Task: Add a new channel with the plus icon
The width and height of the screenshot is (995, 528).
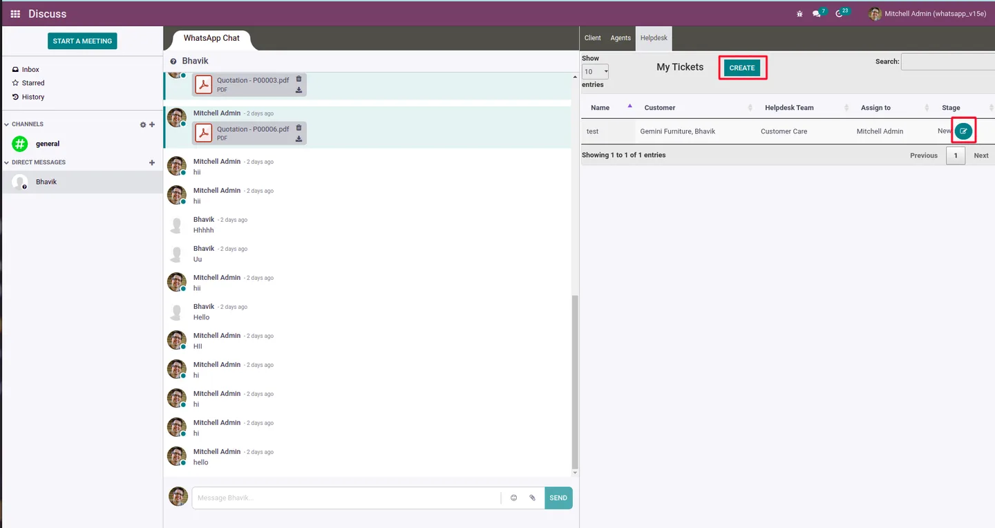Action: pos(152,124)
